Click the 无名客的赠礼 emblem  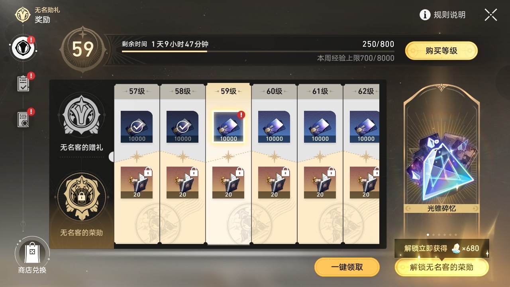point(82,116)
